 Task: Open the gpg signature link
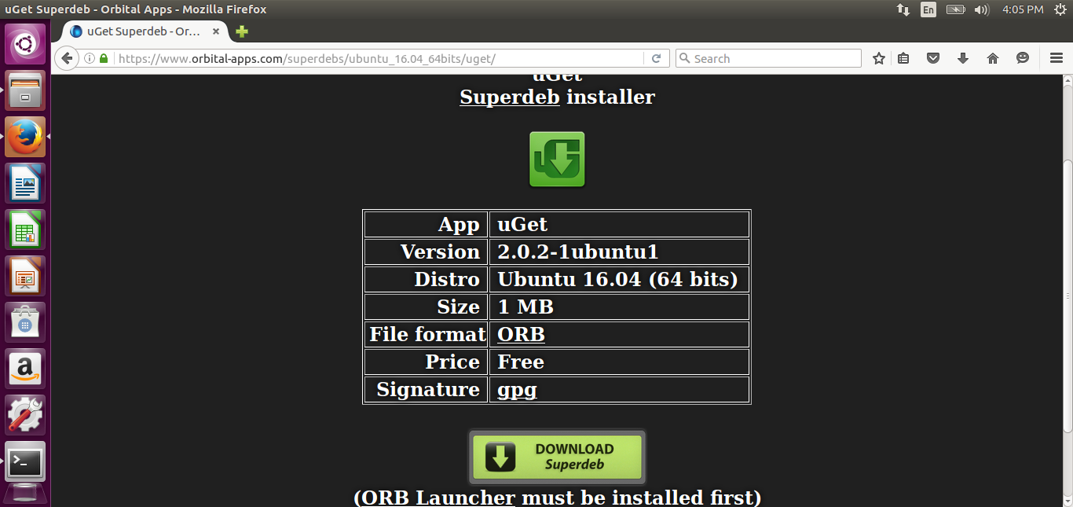coord(517,389)
